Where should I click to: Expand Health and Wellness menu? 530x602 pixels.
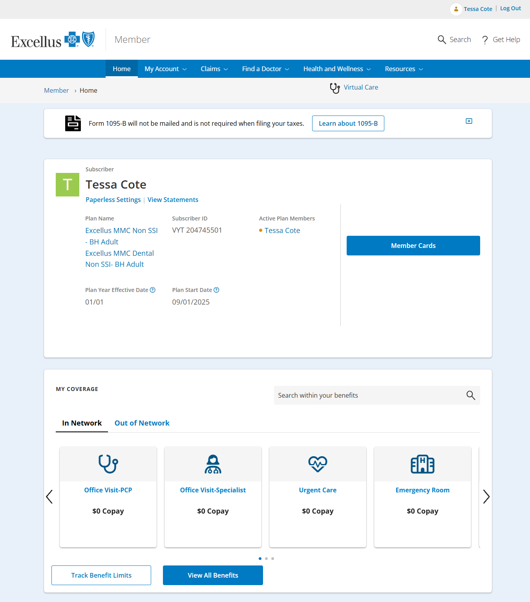click(x=337, y=69)
